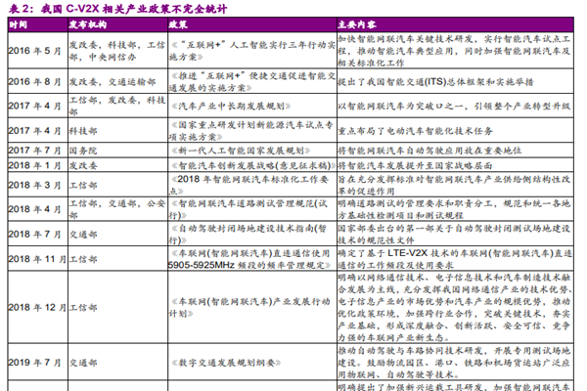Click agency cell '发改委, 科技部, 工信部, 中央网信办'
This screenshot has width=587, height=391.
click(x=117, y=51)
